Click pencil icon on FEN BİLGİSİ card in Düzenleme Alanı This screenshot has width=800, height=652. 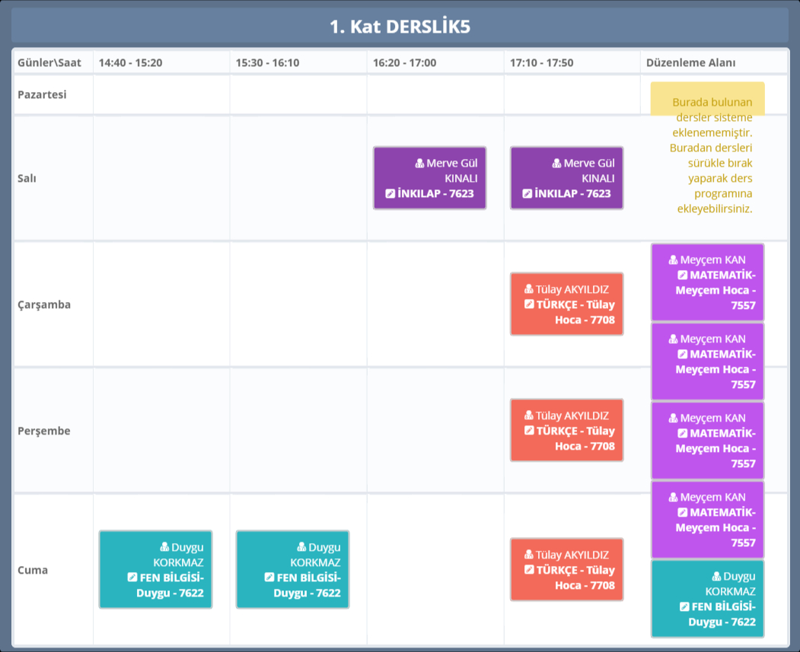pos(684,606)
